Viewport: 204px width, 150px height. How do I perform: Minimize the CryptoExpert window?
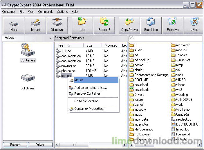tap(185, 5)
